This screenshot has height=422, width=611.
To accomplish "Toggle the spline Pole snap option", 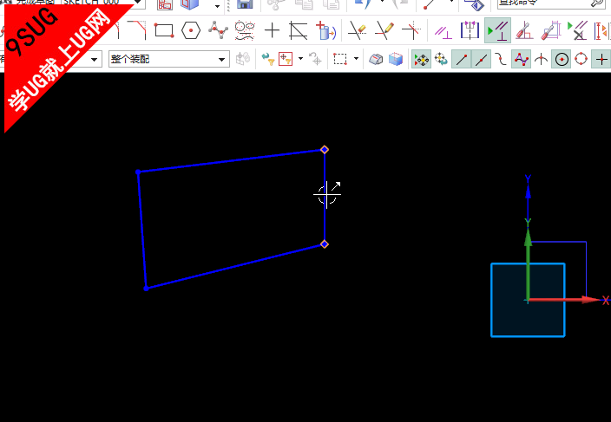I will click(x=521, y=59).
